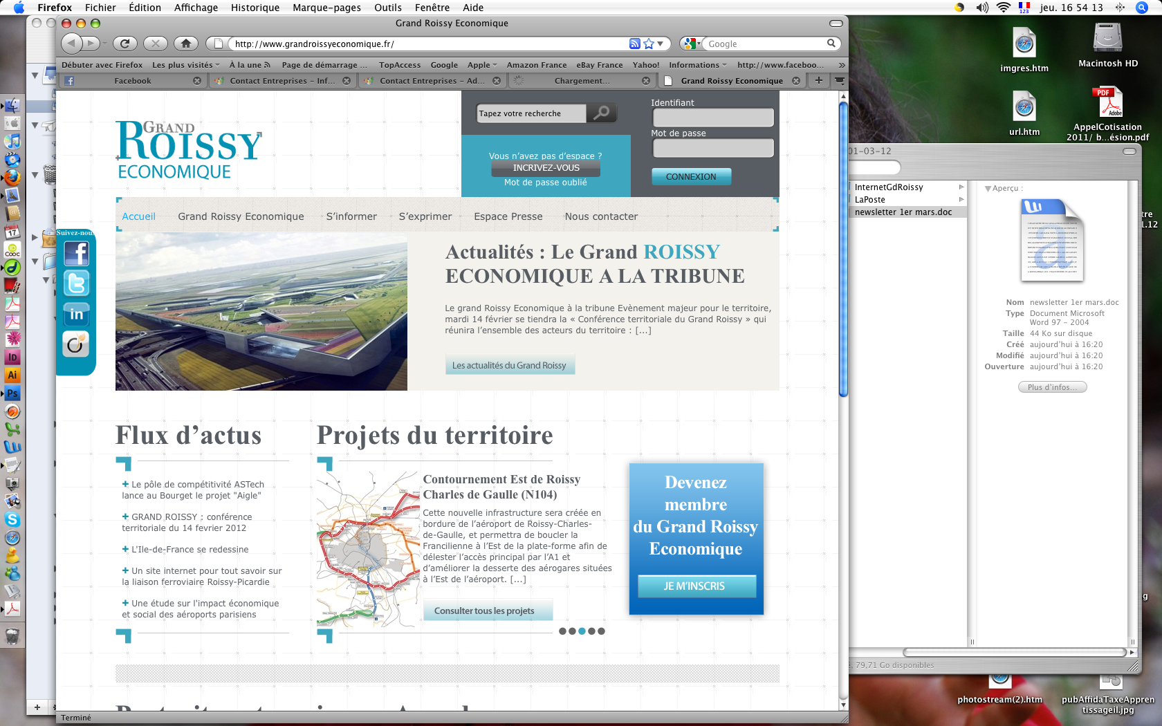Click the magnifier search icon on the website
This screenshot has width=1162, height=726.
pyautogui.click(x=602, y=113)
